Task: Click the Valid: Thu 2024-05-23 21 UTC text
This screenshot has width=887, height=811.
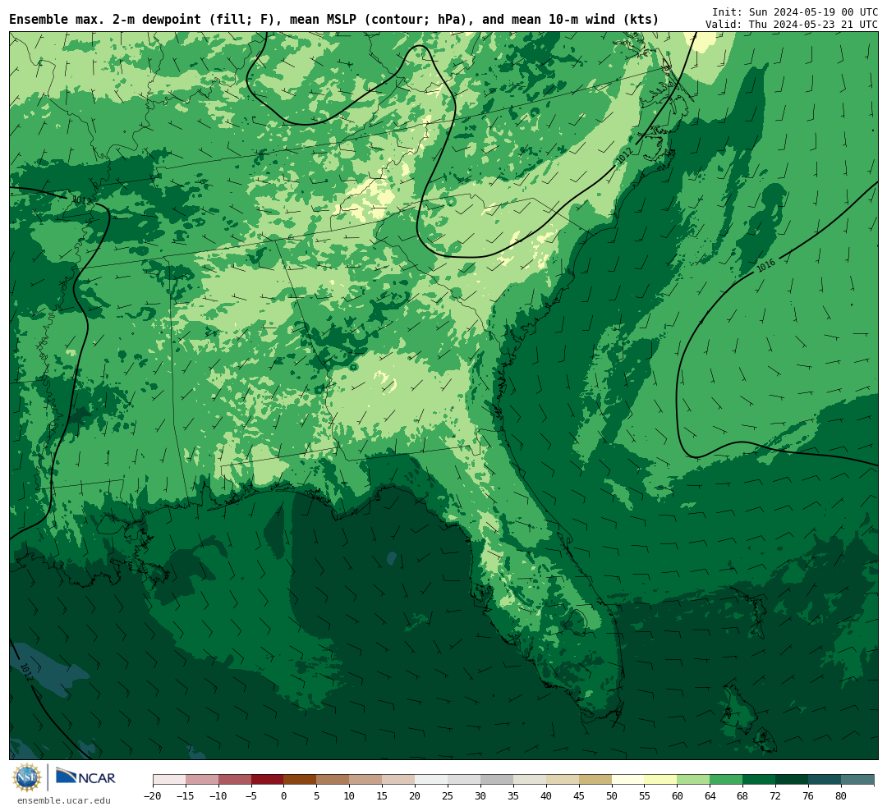Action: 792,25
